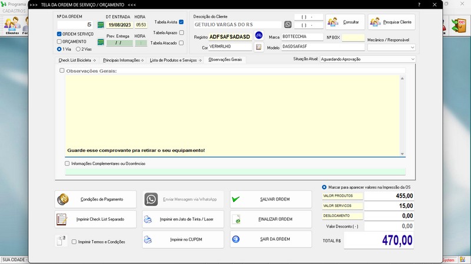
Task: Click the notebook icon next to Cor field
Action: click(258, 47)
